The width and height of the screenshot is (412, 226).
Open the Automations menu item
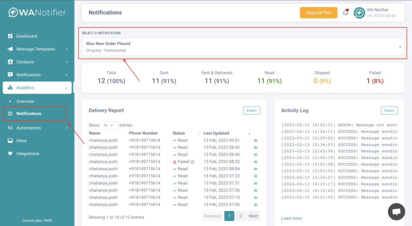pos(29,128)
